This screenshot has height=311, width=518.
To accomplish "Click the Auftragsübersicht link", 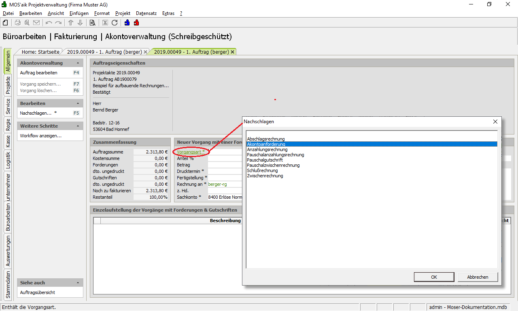I will click(x=38, y=292).
